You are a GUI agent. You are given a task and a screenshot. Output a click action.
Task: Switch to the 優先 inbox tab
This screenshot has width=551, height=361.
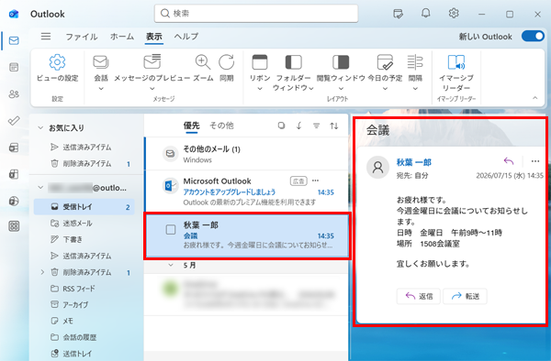[192, 126]
